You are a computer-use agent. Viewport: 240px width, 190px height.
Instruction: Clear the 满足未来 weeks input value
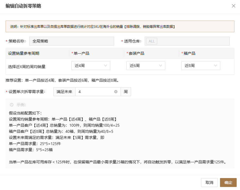pyautogui.click(x=116, y=92)
